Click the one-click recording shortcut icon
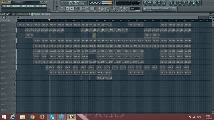 [x=189, y=3]
